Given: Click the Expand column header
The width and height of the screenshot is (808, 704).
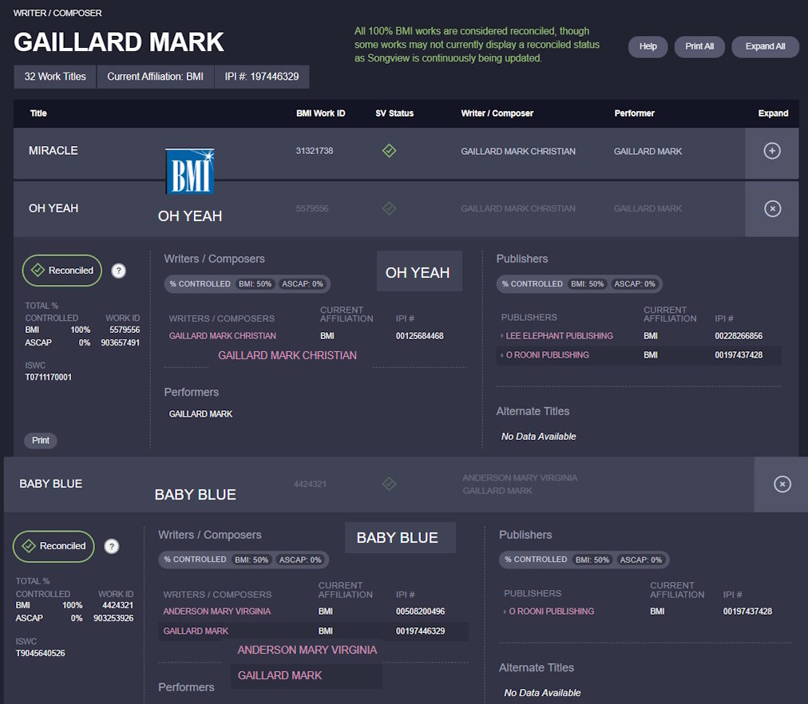Looking at the screenshot, I should 773,113.
